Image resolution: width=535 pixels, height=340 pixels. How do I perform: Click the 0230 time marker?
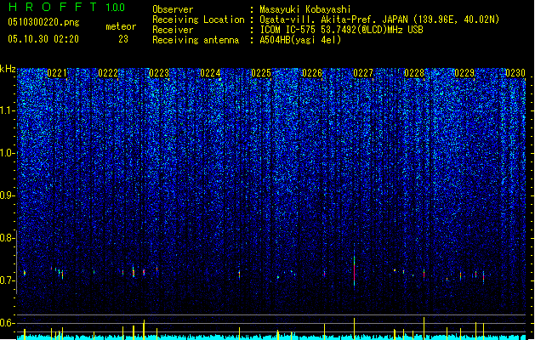515,73
